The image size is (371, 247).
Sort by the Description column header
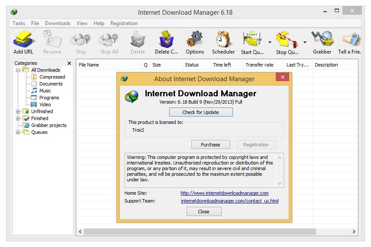335,65
